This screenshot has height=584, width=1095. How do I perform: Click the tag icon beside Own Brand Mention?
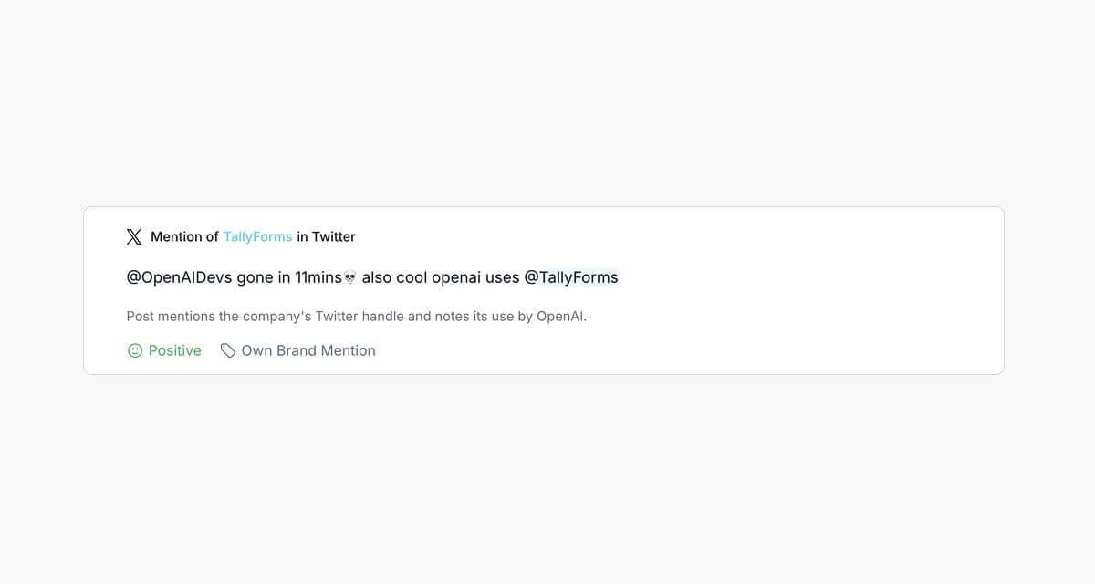(227, 349)
